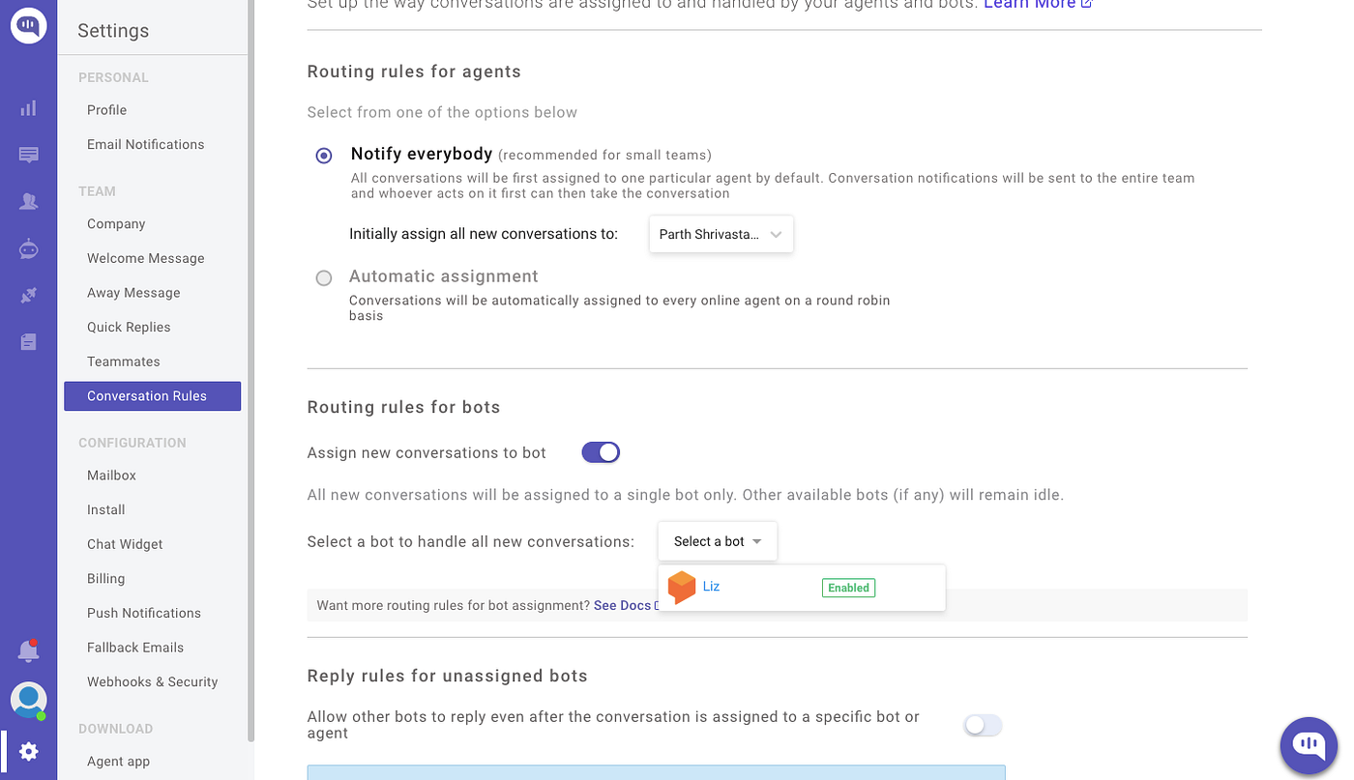Disable the Assign new conversations to bot toggle
Screen dimensions: 1354x780
click(601, 451)
